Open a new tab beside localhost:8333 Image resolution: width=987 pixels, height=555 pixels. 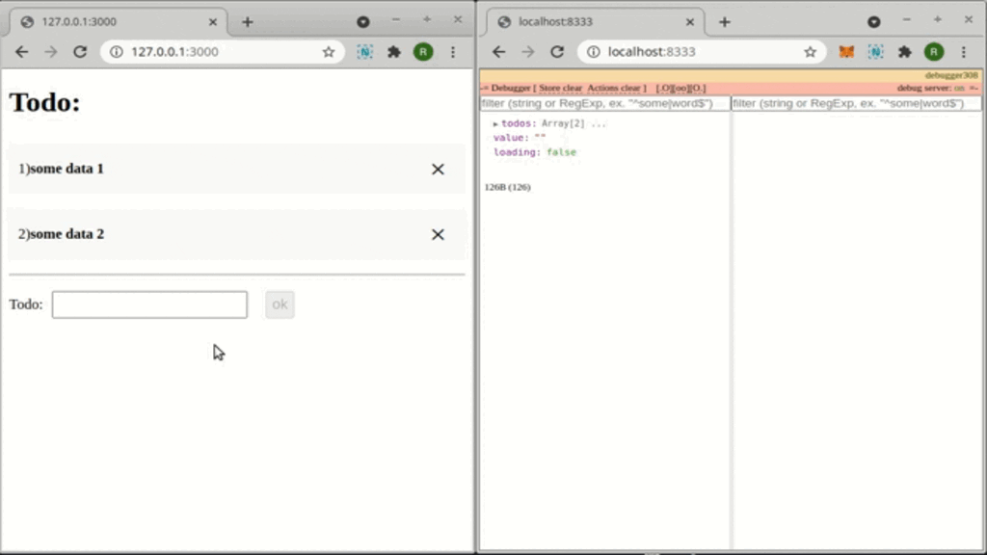point(725,21)
